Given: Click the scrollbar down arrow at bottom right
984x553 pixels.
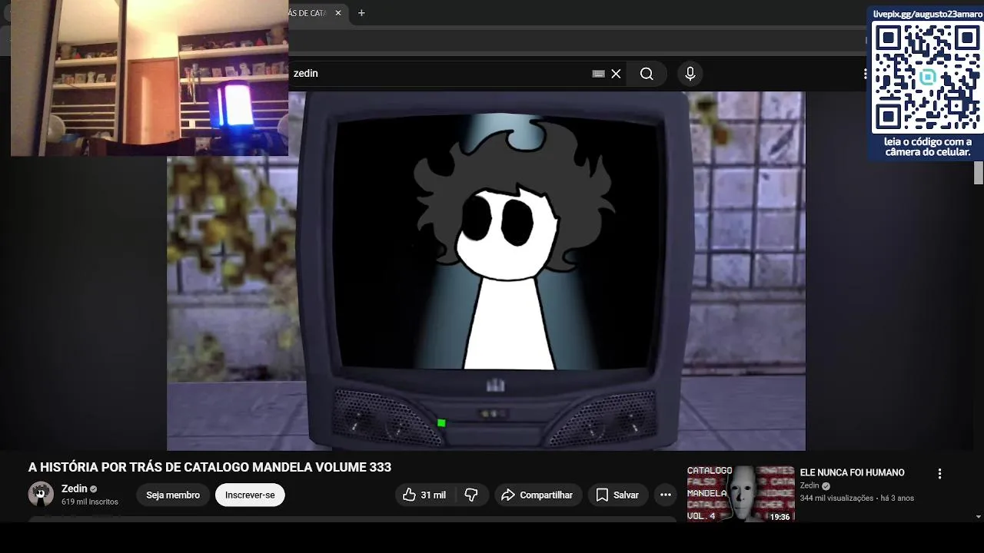Looking at the screenshot, I should (979, 517).
